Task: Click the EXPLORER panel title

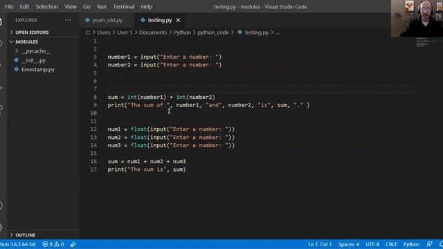Action: click(26, 20)
